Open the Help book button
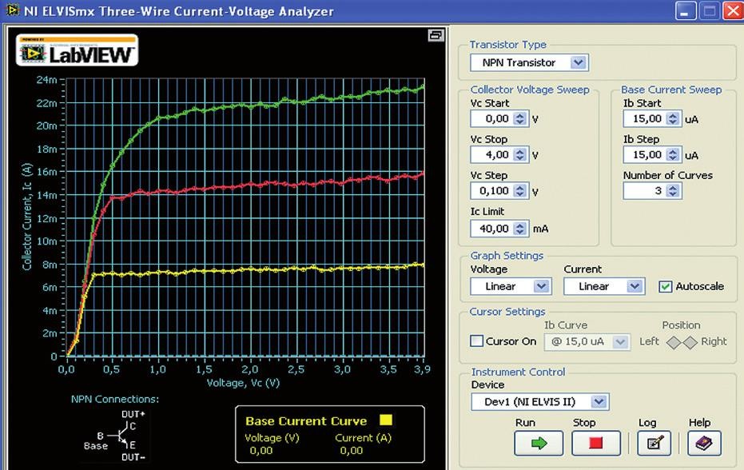Screen dimensions: 744x470 point(704,444)
